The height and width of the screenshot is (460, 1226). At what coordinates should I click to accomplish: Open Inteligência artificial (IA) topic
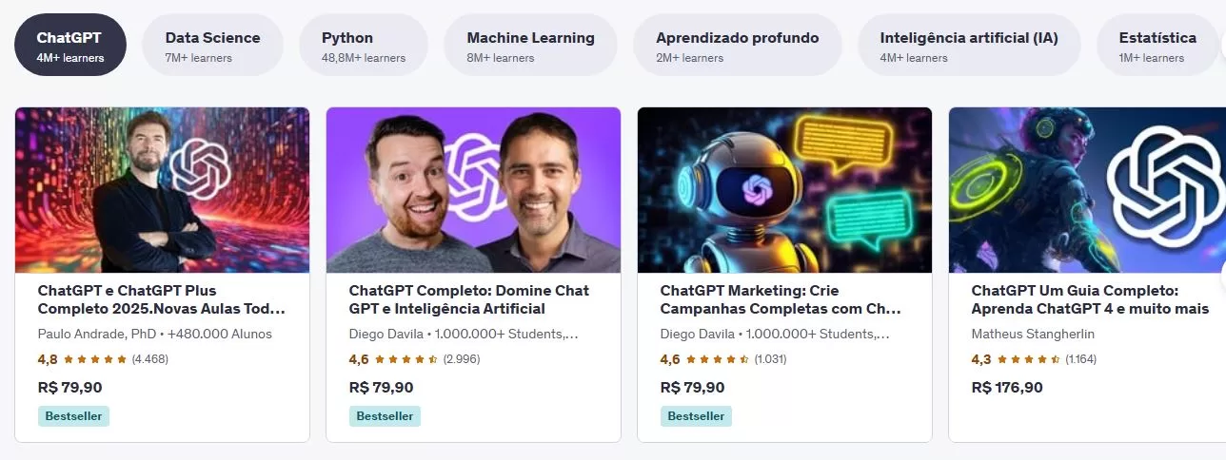click(969, 45)
